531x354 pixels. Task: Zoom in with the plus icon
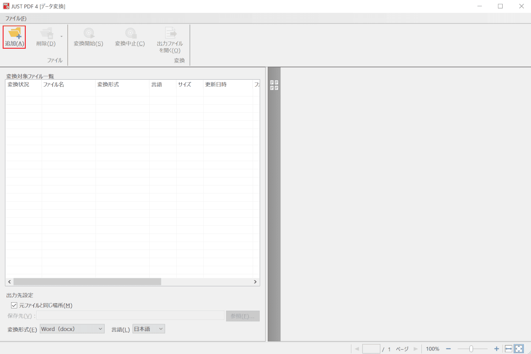496,349
